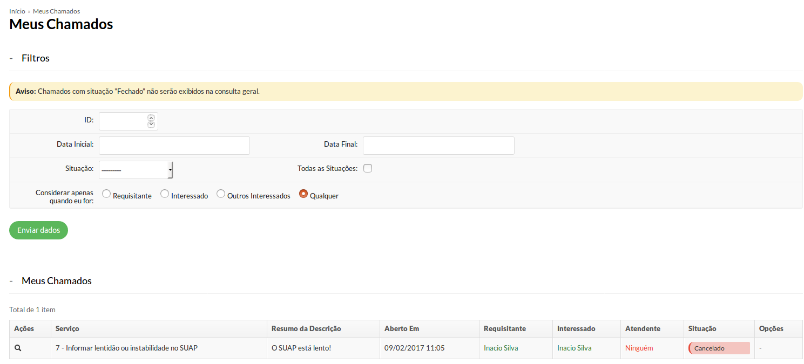The image size is (804, 364).
Task: Click the description 'O SUAP está lento!'
Action: pyautogui.click(x=301, y=348)
